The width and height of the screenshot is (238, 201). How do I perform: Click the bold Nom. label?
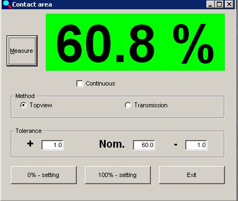coord(112,144)
